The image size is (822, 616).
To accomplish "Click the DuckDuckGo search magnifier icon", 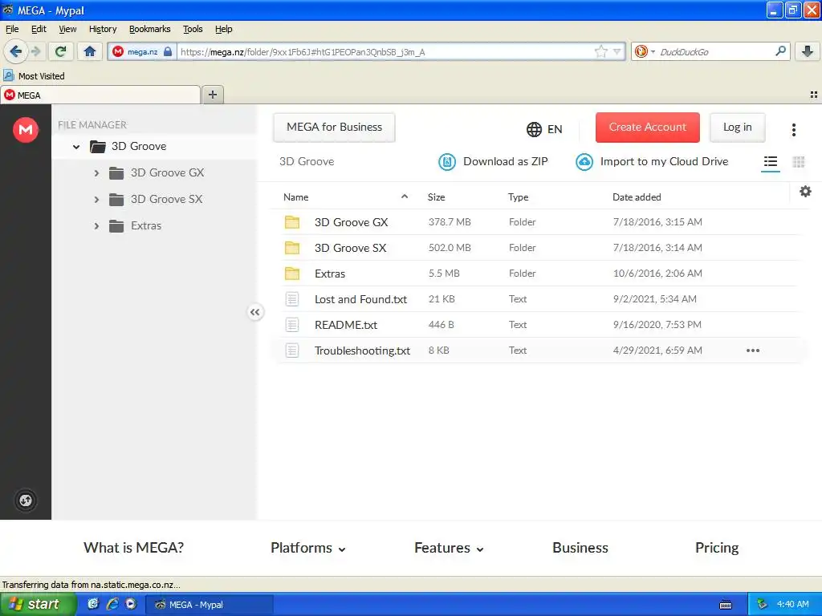I will (780, 51).
